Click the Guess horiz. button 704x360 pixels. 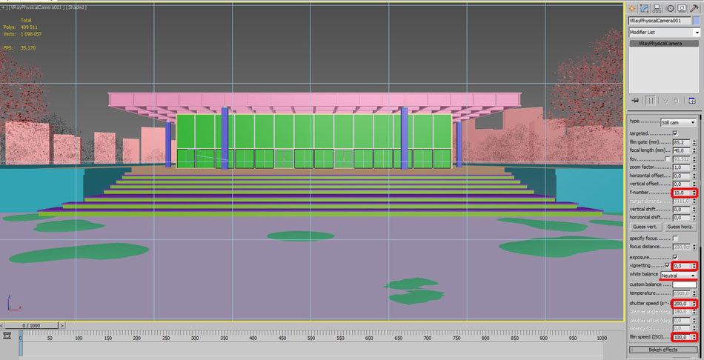click(x=682, y=227)
